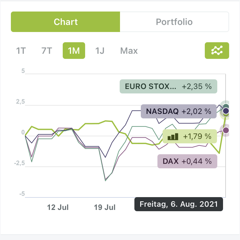
Task: Click the NASDAQ +2,02 % label
Action: [179, 111]
